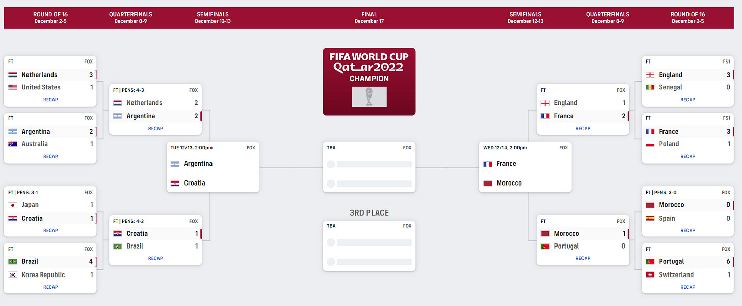Open the RECAP for Netherlands vs United States
The image size is (742, 306).
coord(50,100)
